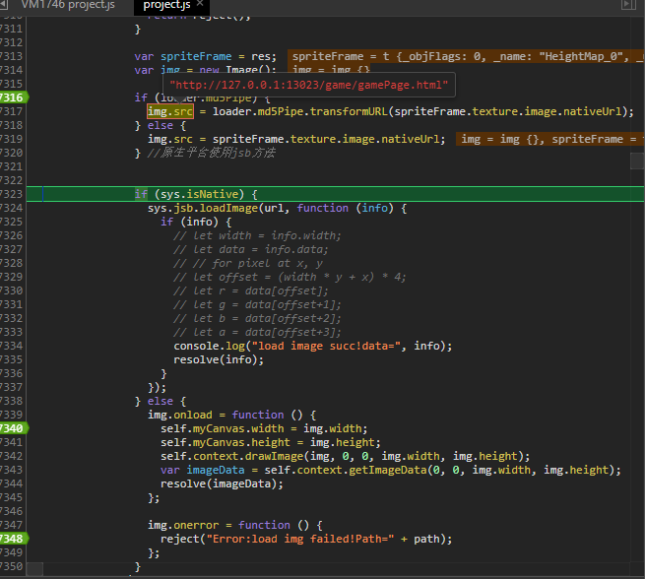Add a breakpoint on line 7323
645x579 pixels.
coord(12,194)
